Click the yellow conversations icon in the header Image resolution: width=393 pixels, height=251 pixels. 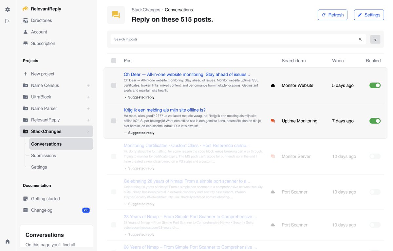click(x=116, y=15)
